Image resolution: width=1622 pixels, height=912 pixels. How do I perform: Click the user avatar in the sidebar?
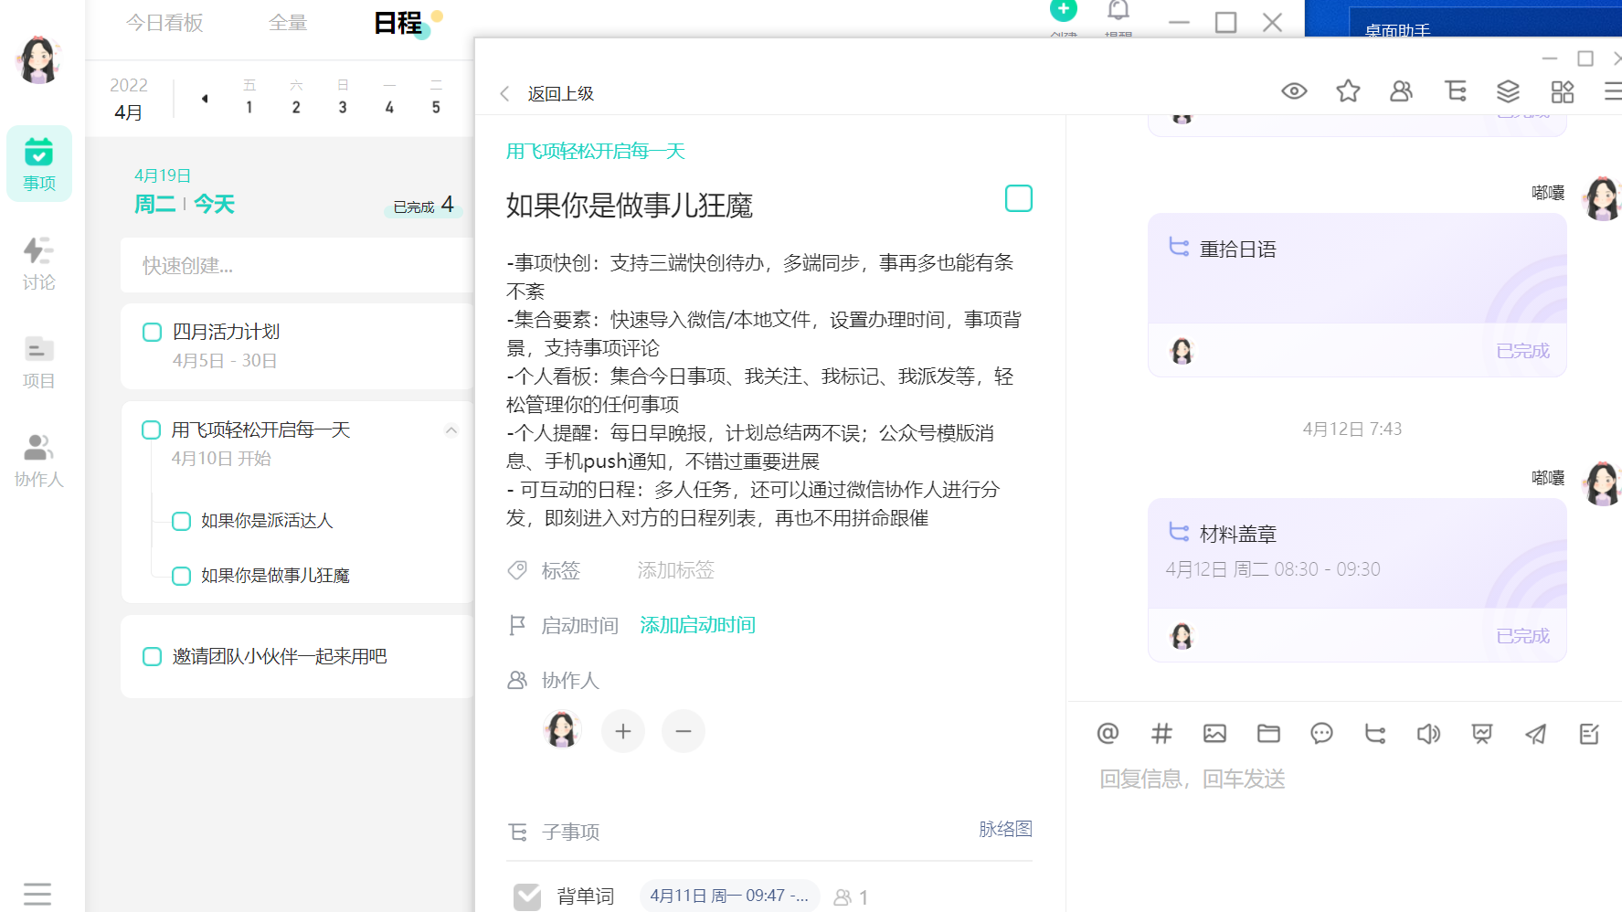(x=38, y=59)
